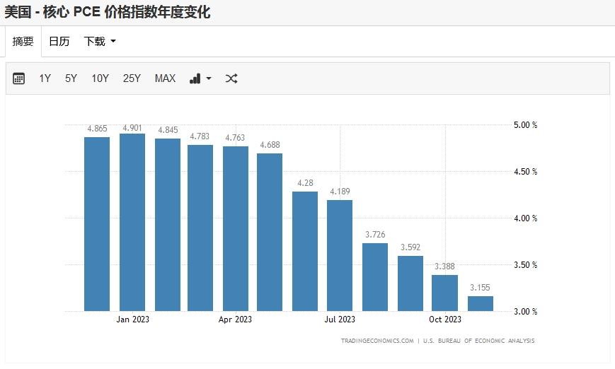The image size is (615, 369).
Task: Click the bar labeled 3.388
Action: pos(444,293)
